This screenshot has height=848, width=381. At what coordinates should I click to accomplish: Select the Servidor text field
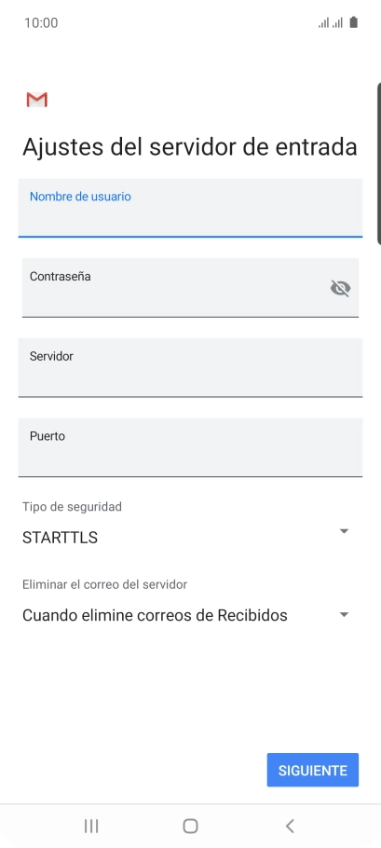coord(190,368)
